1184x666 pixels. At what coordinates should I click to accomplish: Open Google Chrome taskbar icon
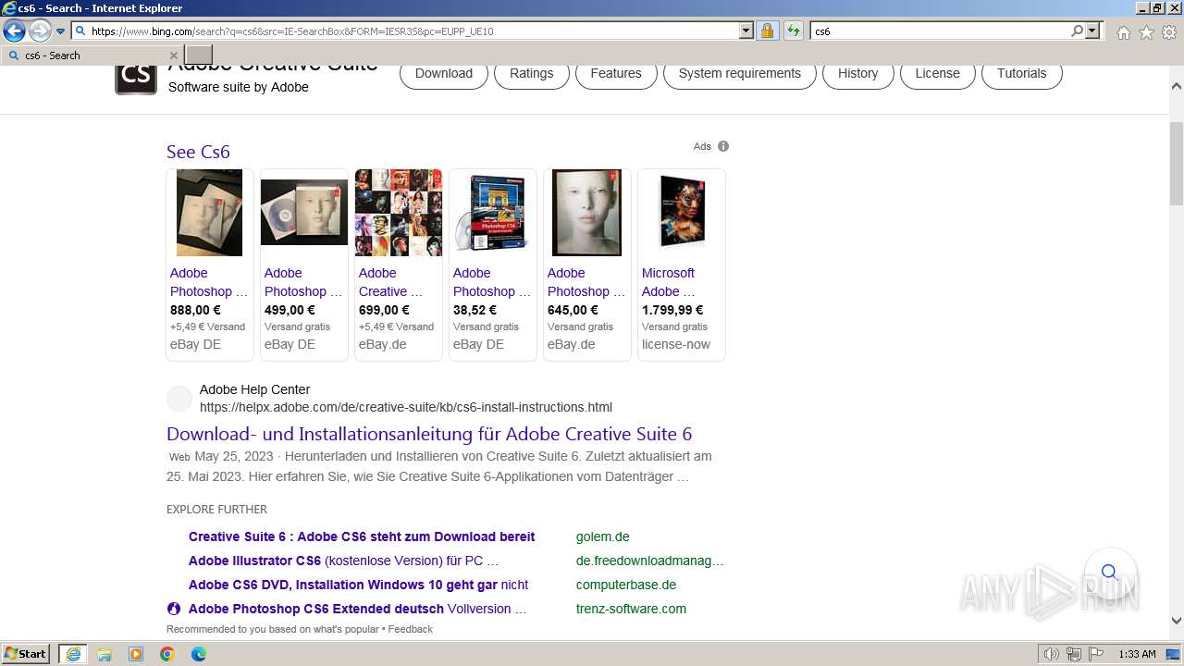[x=167, y=654]
